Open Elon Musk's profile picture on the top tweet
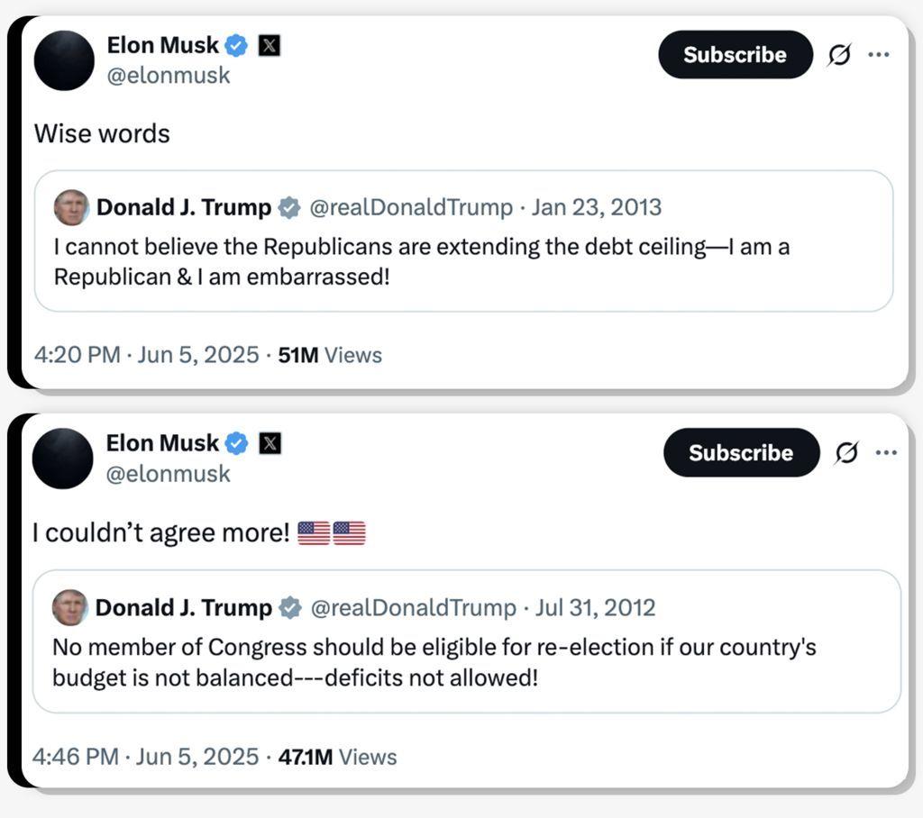The height and width of the screenshot is (818, 923). pos(64,60)
